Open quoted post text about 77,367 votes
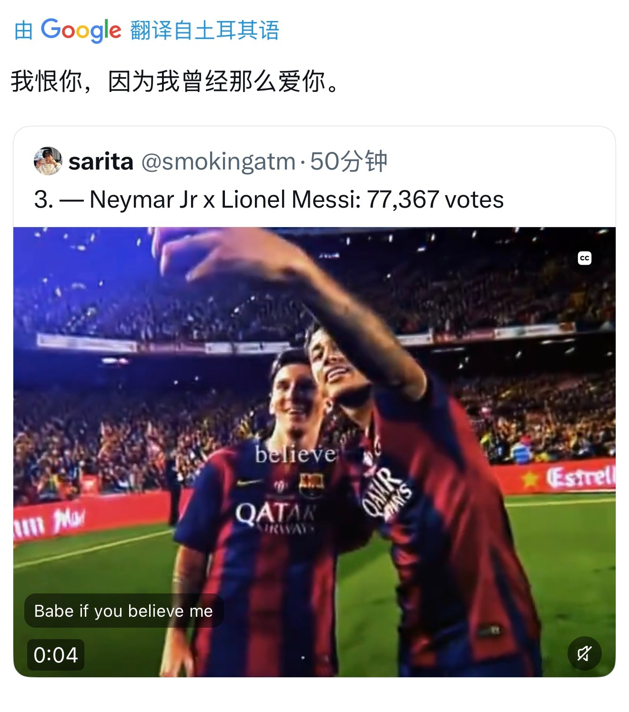629x712 pixels. (x=269, y=200)
